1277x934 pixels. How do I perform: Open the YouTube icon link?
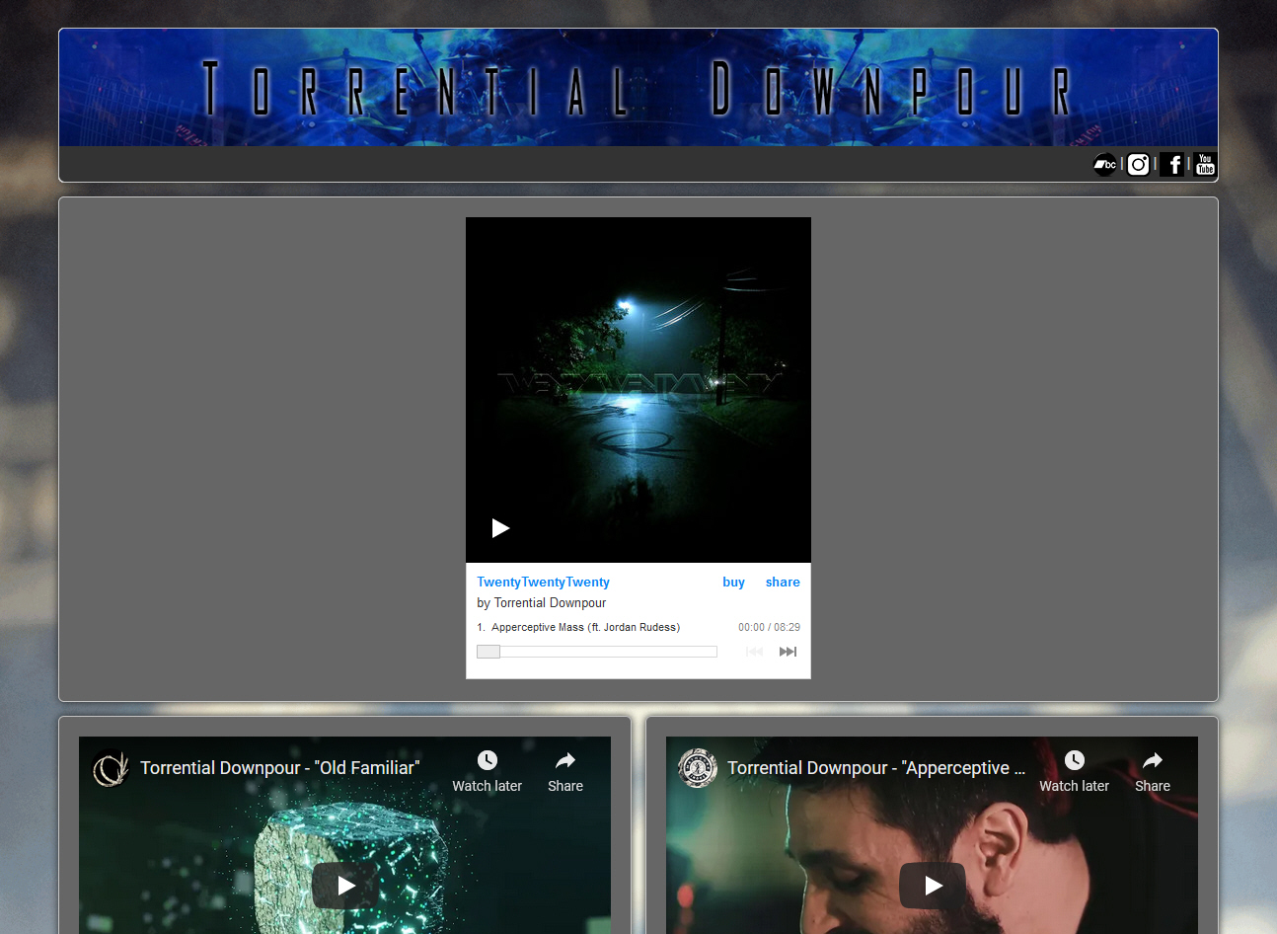(x=1205, y=165)
